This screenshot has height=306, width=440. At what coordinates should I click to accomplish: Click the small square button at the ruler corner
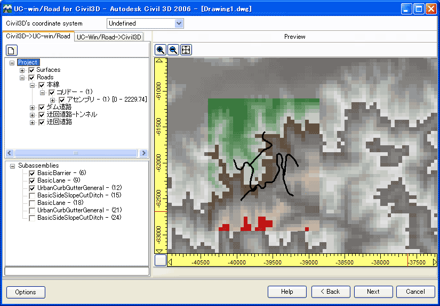click(161, 260)
